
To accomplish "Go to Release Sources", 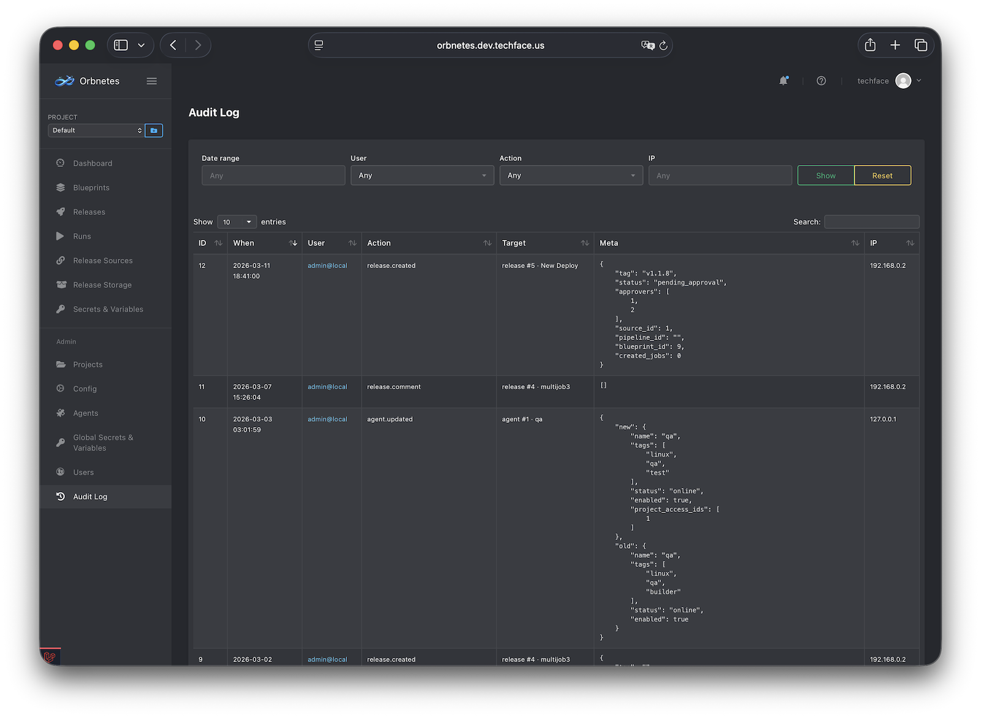I will (x=102, y=260).
